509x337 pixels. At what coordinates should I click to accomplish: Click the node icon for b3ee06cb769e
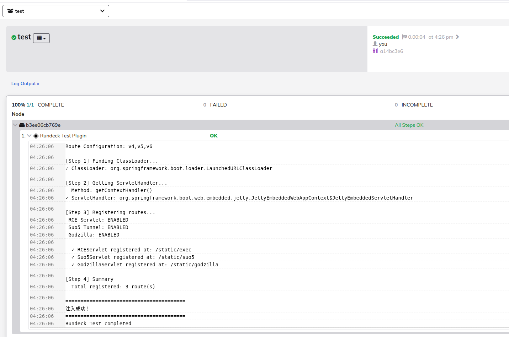click(22, 125)
